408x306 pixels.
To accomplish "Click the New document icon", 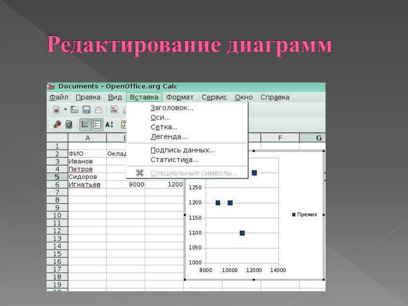I will click(57, 110).
